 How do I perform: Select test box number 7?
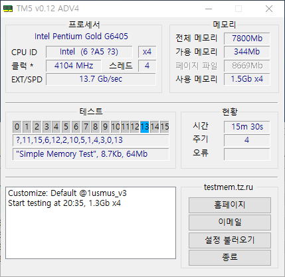click(x=86, y=127)
